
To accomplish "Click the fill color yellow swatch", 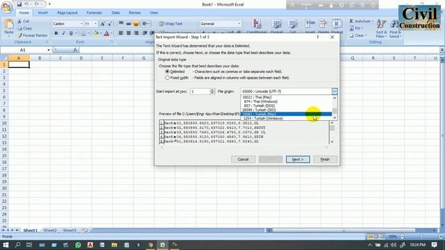I will 96,33.
